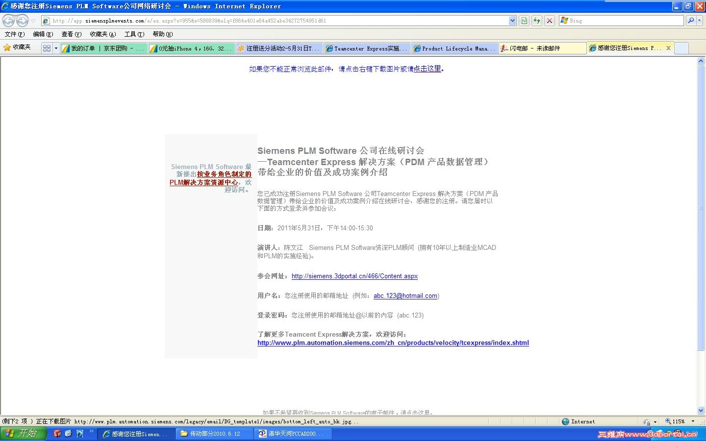Switch to the Product Lifecycle Mana... tab
Image resolution: width=706 pixels, height=441 pixels.
[455, 48]
